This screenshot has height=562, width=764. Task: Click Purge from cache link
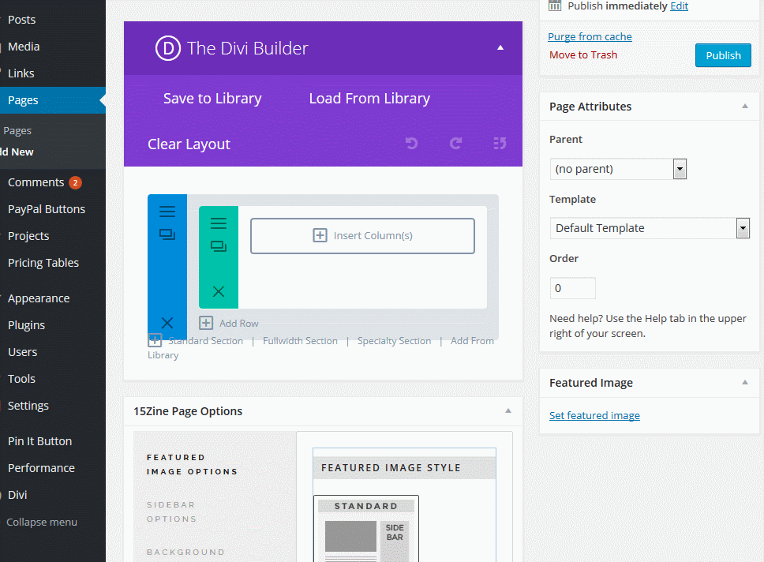click(590, 36)
